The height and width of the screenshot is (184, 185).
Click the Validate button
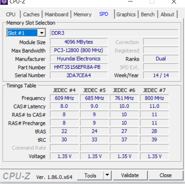pos(130,175)
